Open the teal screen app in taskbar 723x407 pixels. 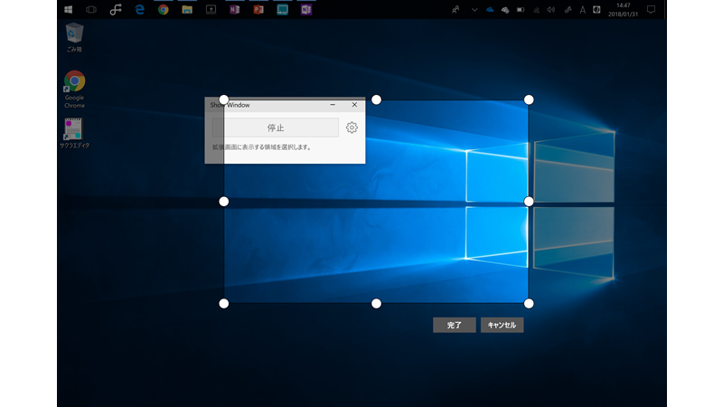282,10
